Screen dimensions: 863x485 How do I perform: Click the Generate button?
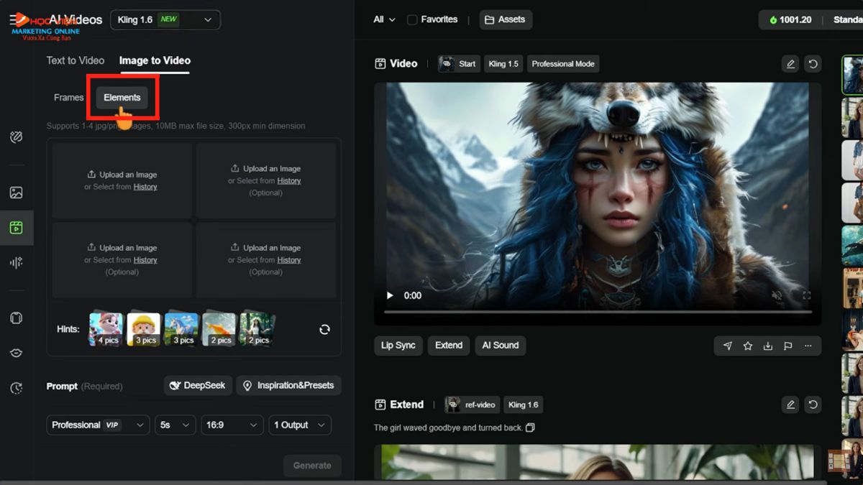click(x=312, y=466)
